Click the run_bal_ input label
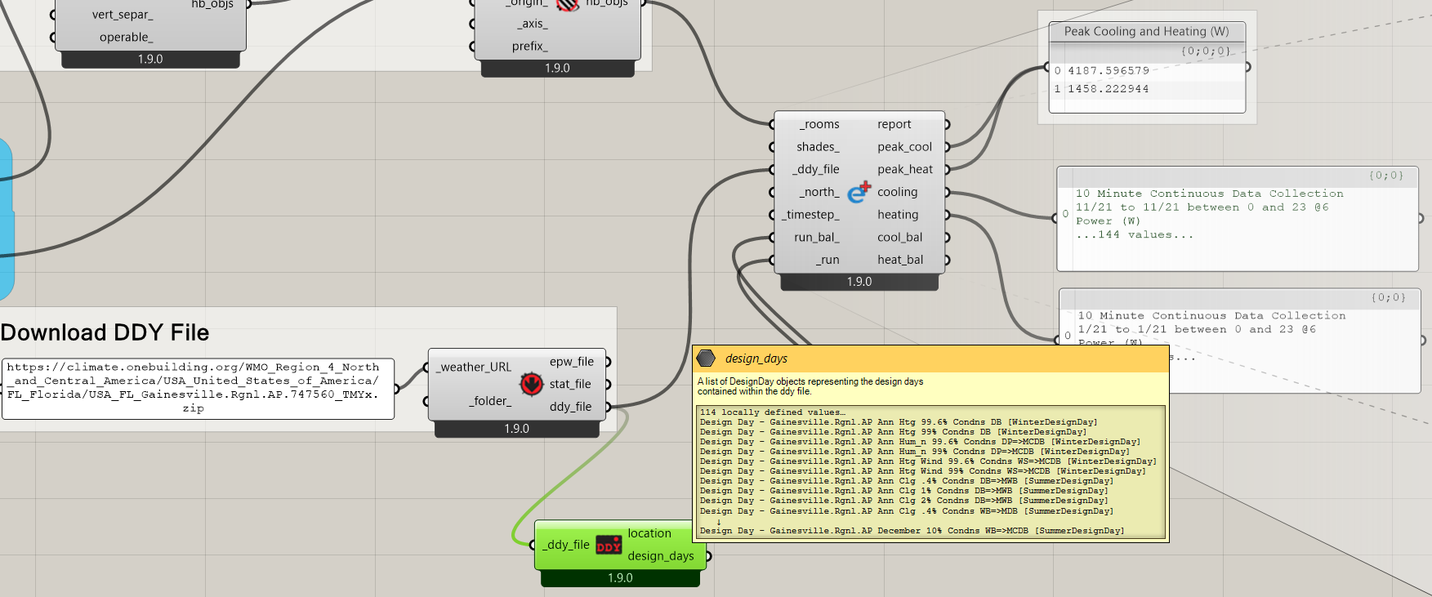Viewport: 1432px width, 597px height. coord(816,237)
